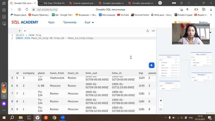Open browser menu hamburger icon
This screenshot has height=121, width=215.
tap(189, 3)
